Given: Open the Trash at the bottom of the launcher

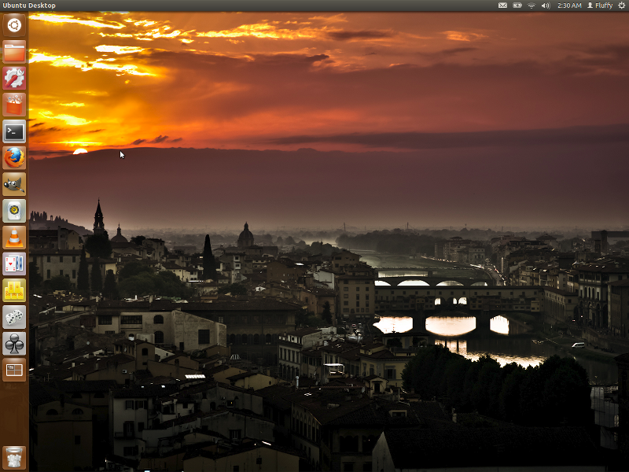Looking at the screenshot, I should [13, 455].
